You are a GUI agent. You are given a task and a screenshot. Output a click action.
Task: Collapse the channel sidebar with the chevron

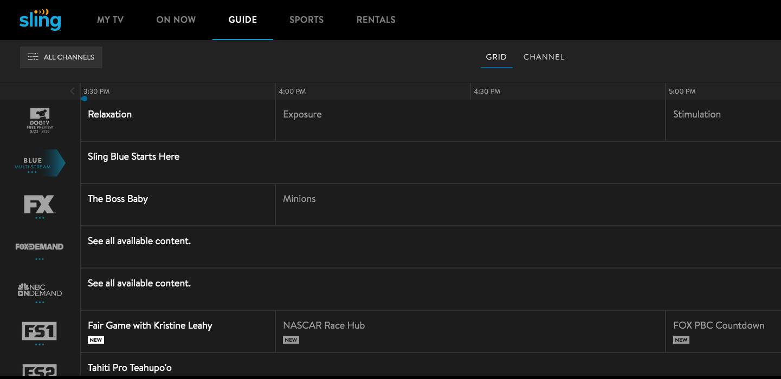[72, 91]
